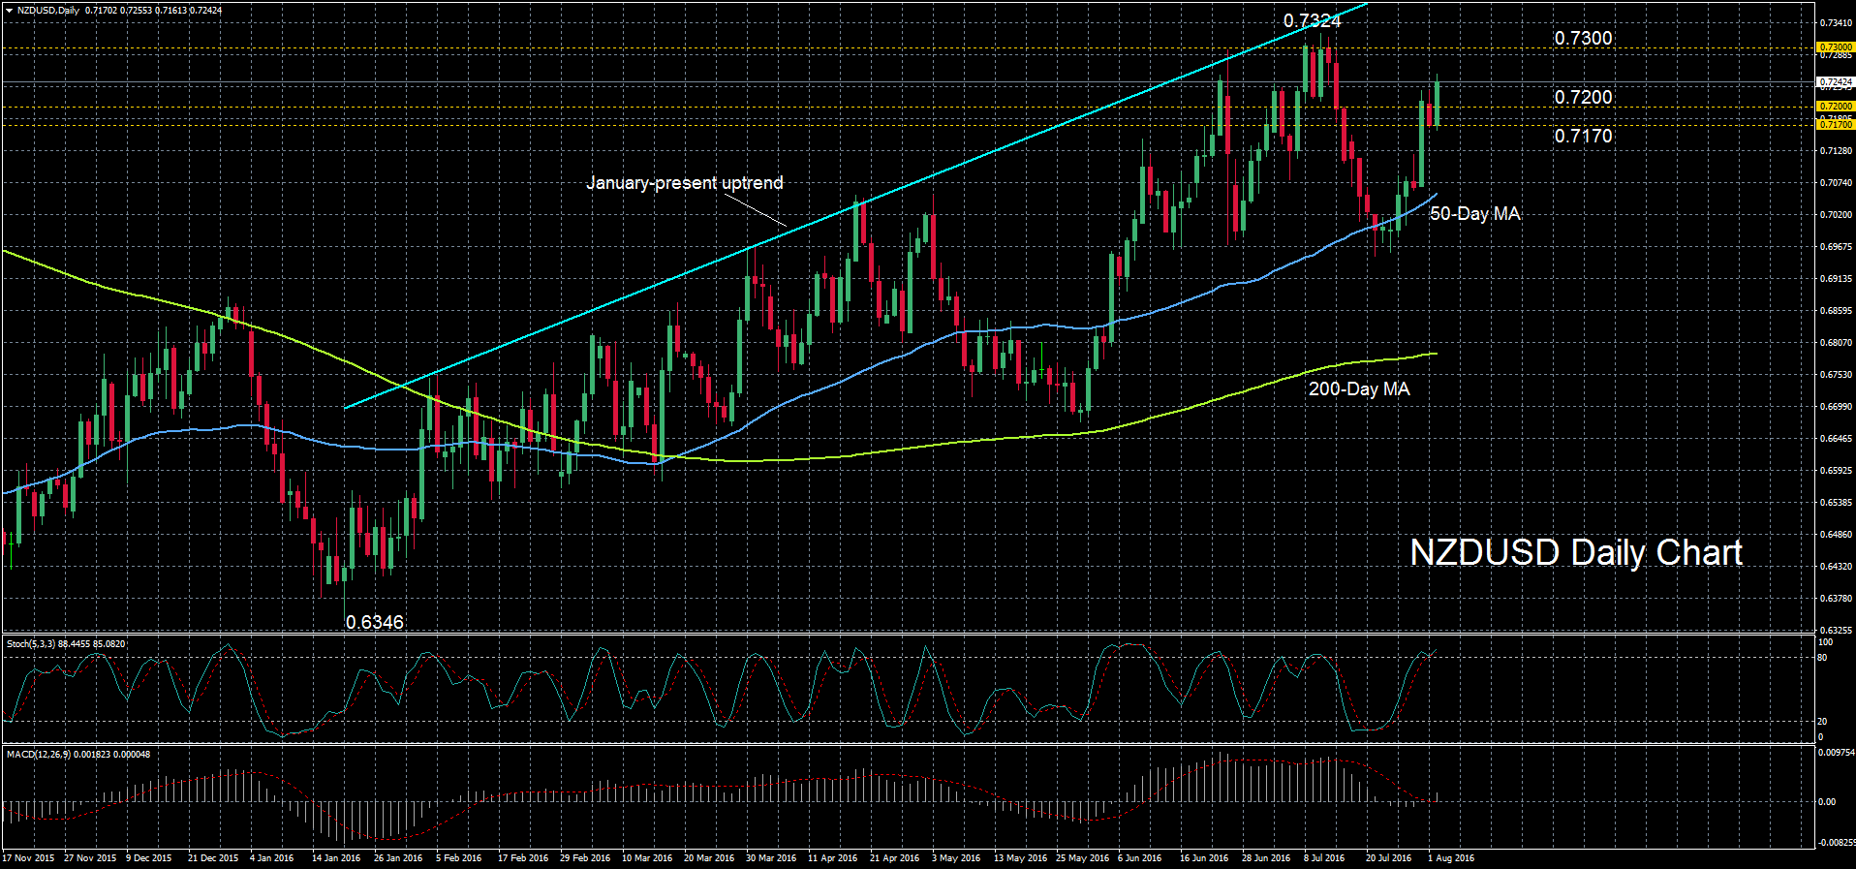
Task: Click the 4 Jan 2016 date label
Action: 271,857
